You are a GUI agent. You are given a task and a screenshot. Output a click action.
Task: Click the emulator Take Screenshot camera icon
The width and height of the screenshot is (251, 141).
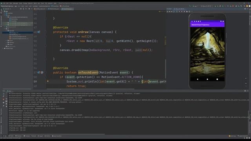tap(187, 11)
